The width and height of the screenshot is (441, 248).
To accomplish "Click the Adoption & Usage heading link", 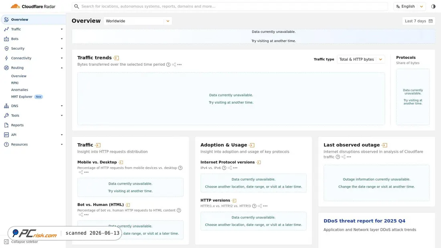I will 224,145.
